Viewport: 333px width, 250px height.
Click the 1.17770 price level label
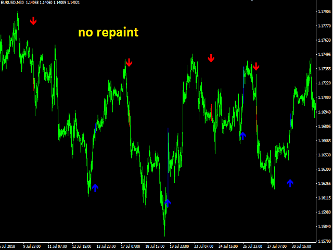coord(325,26)
